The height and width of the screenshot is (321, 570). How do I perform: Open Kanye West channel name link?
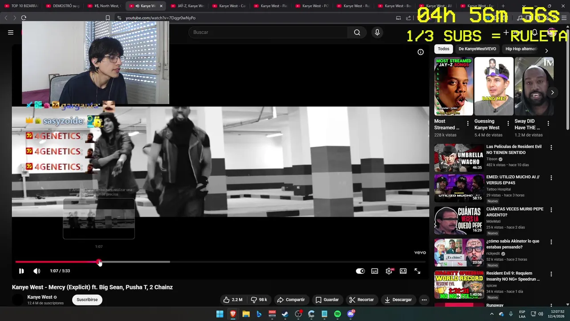coord(40,297)
